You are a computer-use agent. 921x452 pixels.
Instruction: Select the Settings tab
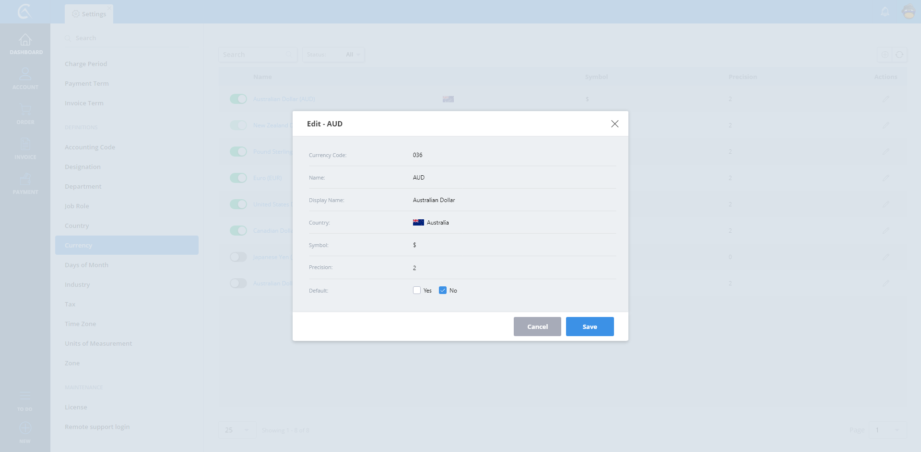pos(89,14)
